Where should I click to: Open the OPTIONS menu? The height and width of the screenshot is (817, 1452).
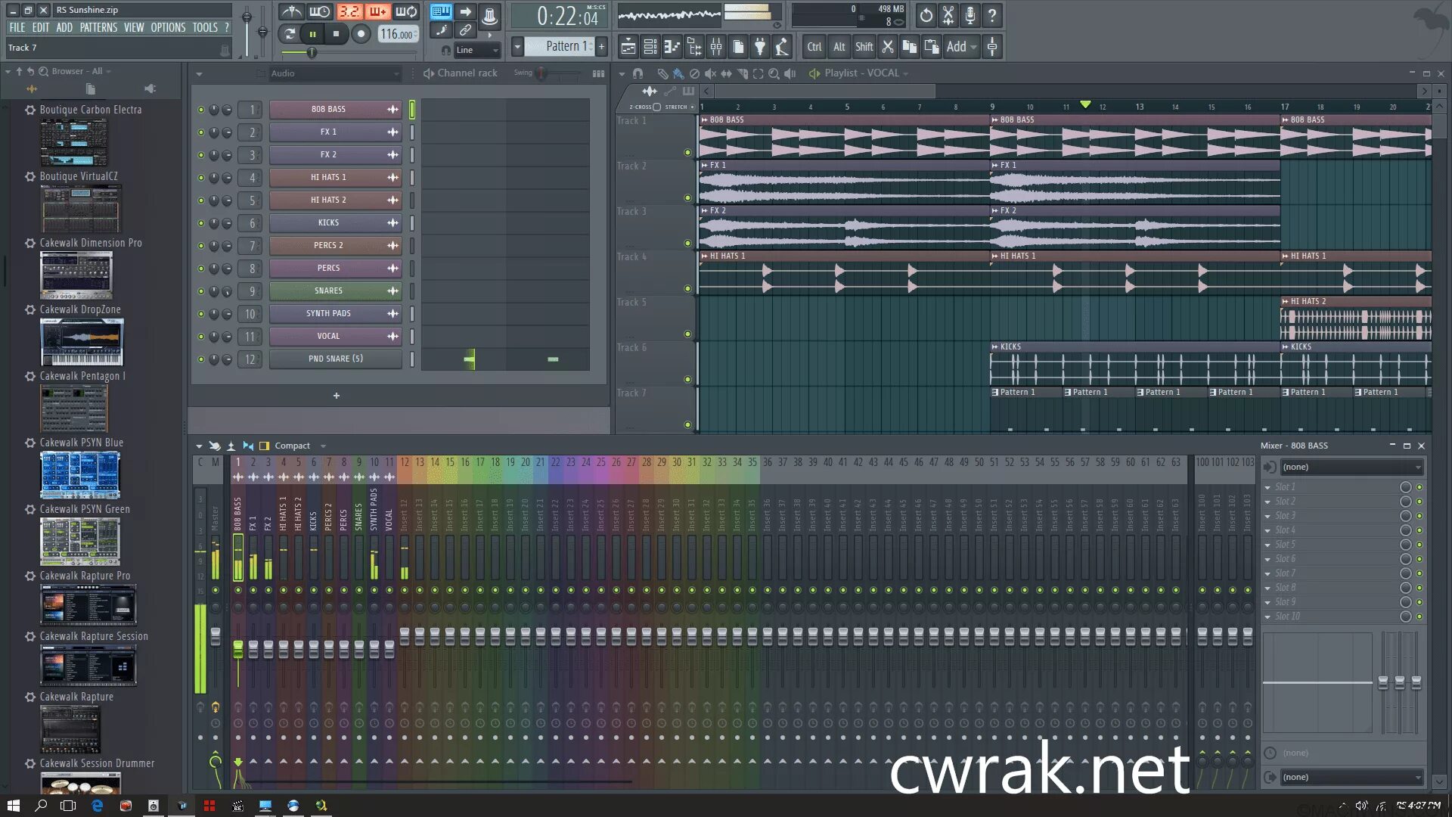click(168, 27)
